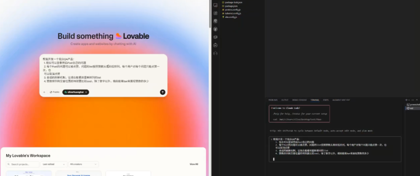Viewport: 420px width, 176px height.
Task: Open vite.config.js in VS Code explorer
Action: (229, 17)
